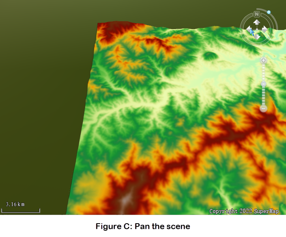Click the center dot of the pan control
Screen dimensions: 286x237
[x=256, y=30]
